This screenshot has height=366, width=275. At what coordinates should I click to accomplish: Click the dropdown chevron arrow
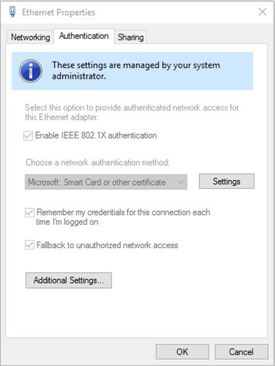click(180, 182)
